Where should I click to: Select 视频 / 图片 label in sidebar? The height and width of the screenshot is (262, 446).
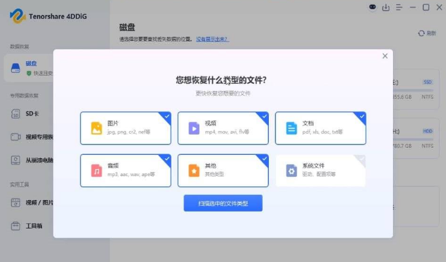pyautogui.click(x=39, y=203)
